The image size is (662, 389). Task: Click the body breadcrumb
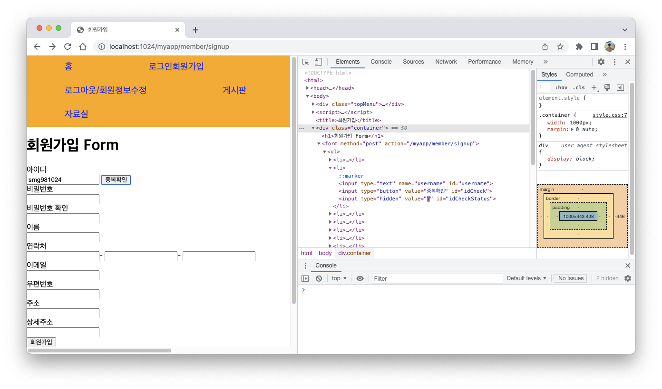pyautogui.click(x=325, y=253)
